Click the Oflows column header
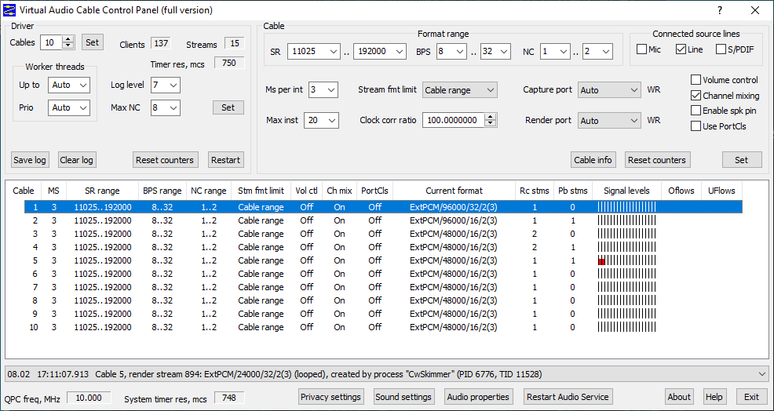Viewport: 774px width, 411px height. click(x=681, y=191)
